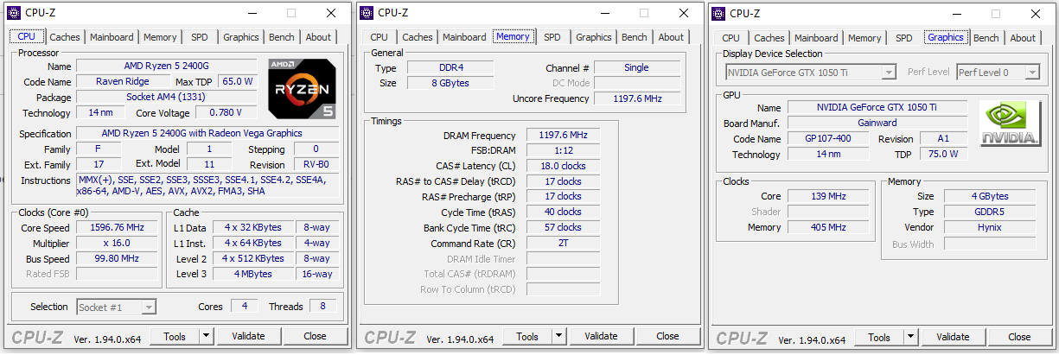This screenshot has height=355, width=1059.
Task: Click Socket AM4 (1331) package value
Action: pyautogui.click(x=166, y=97)
